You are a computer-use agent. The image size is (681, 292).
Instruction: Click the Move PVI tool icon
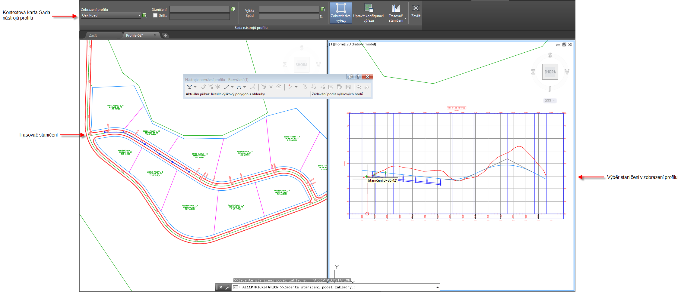coord(217,87)
